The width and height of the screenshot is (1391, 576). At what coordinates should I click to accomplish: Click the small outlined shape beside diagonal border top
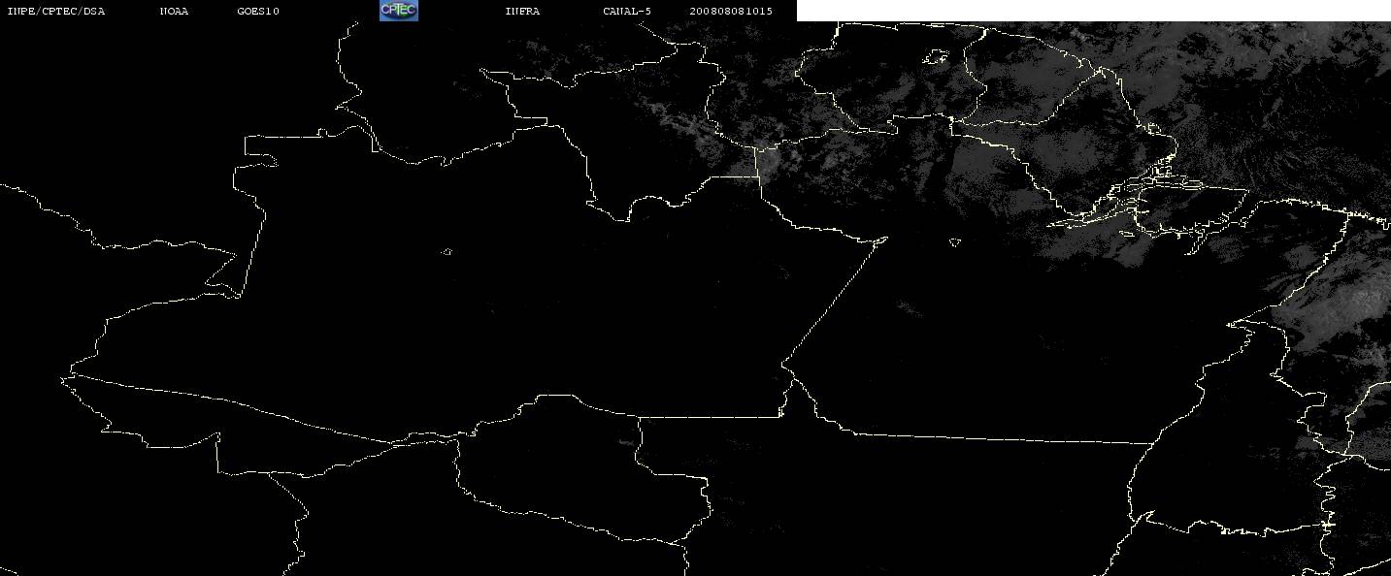click(955, 242)
